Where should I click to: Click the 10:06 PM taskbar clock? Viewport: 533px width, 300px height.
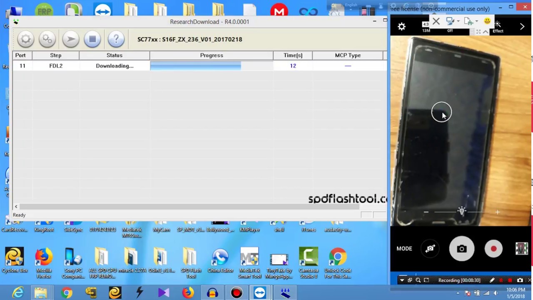[516, 290]
